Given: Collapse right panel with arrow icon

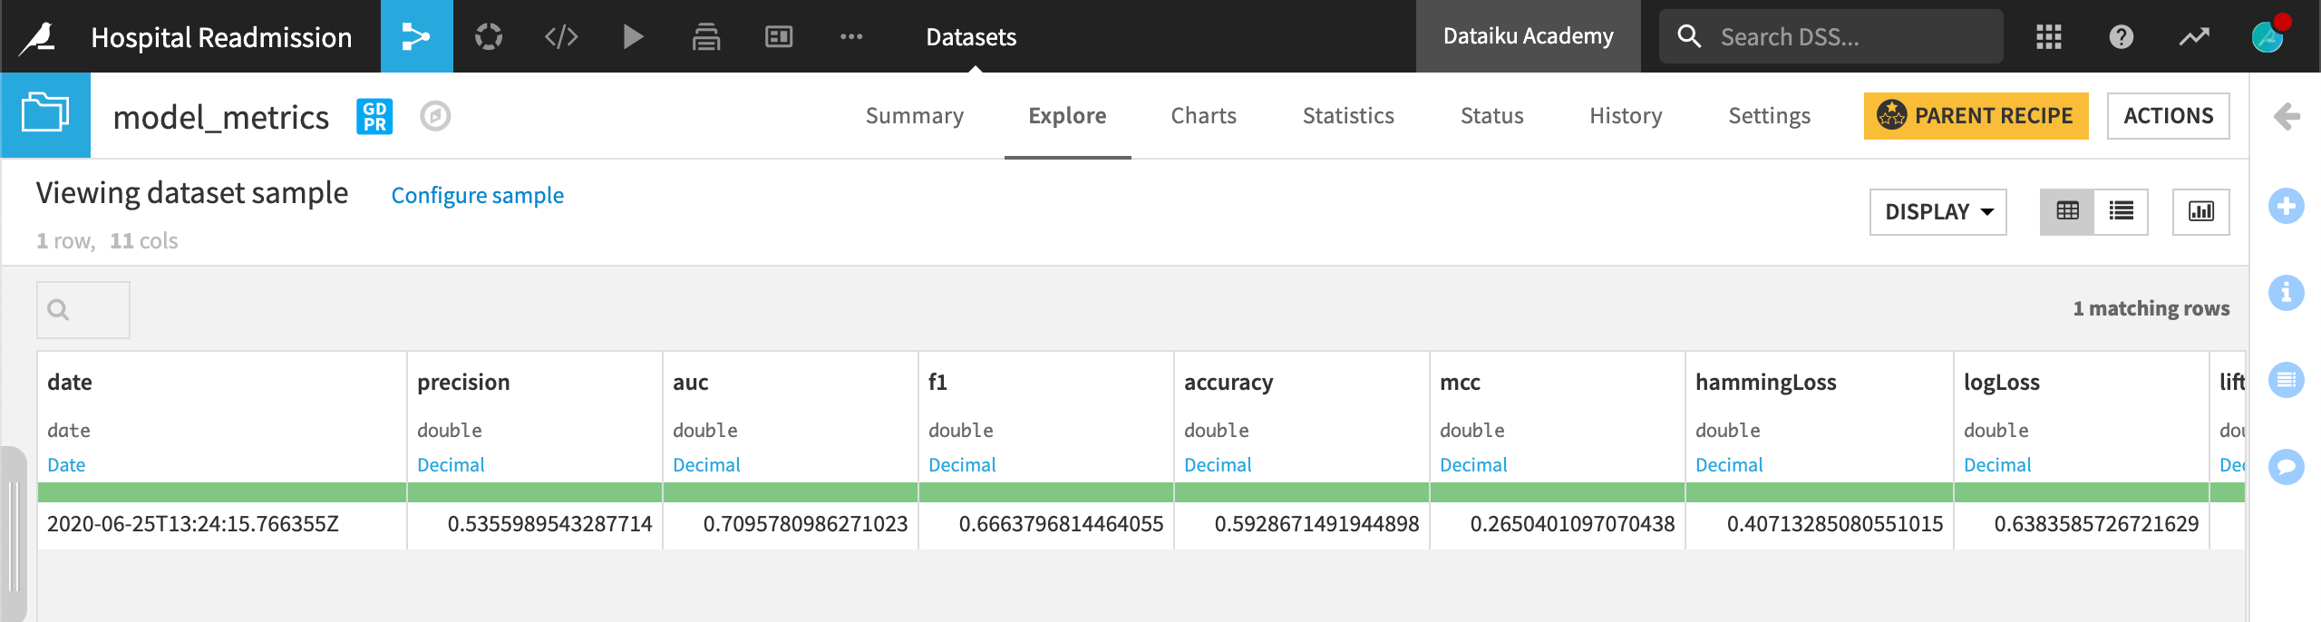Looking at the screenshot, I should (2287, 116).
